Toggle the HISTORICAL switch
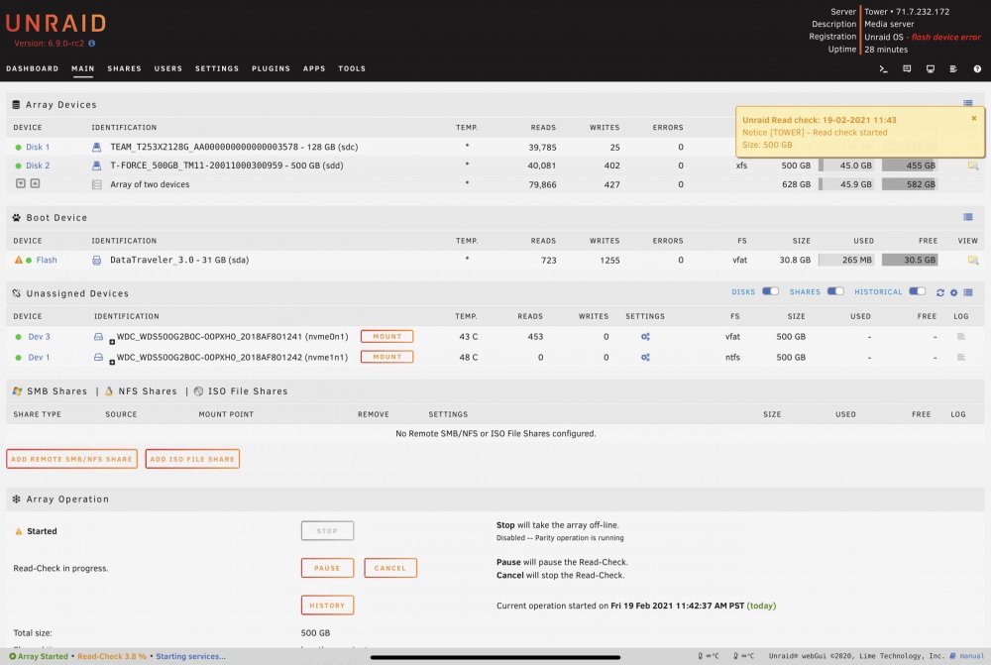Screen dimensions: 991x665 (x=917, y=291)
